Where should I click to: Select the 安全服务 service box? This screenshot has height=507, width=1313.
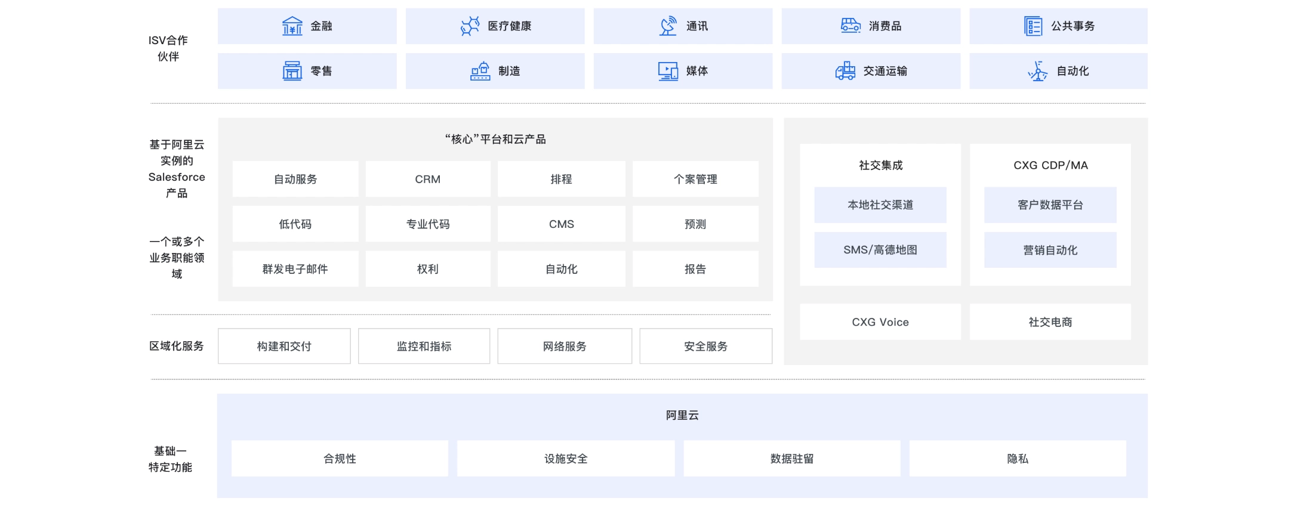[x=706, y=346]
